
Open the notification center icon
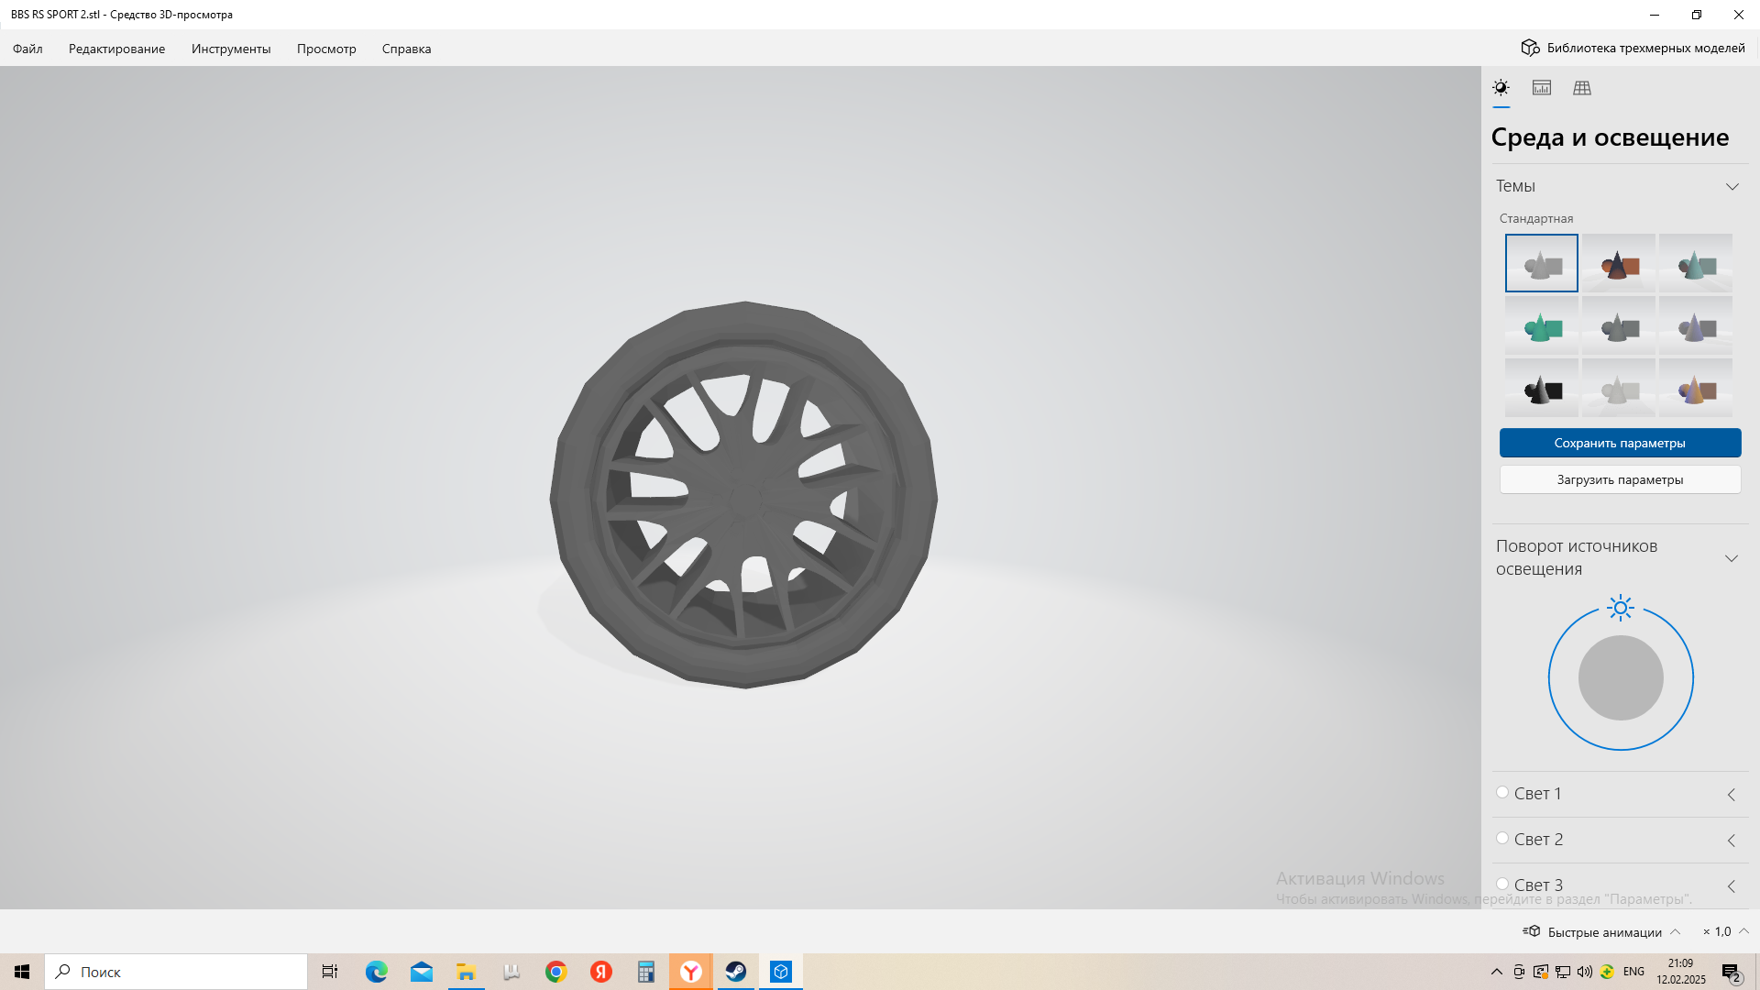click(x=1732, y=973)
